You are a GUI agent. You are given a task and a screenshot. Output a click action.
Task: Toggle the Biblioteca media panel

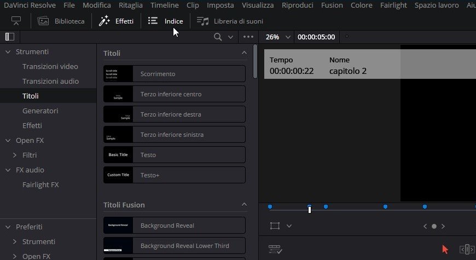[61, 21]
